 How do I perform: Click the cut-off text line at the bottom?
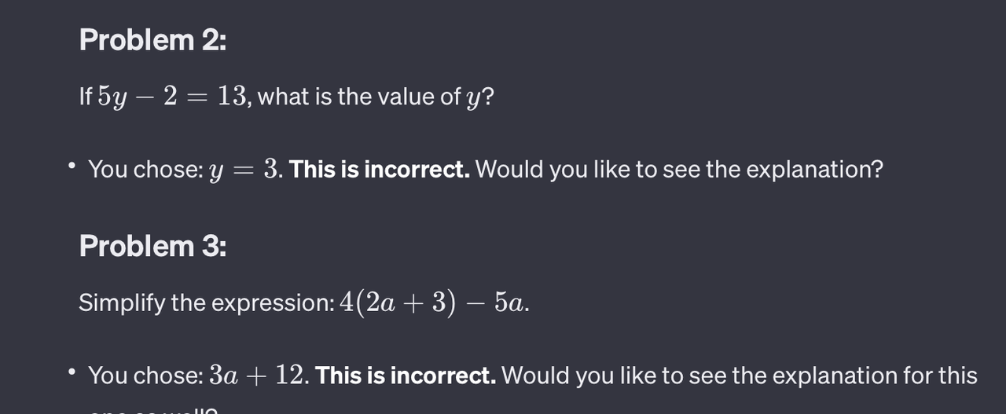pyautogui.click(x=152, y=410)
